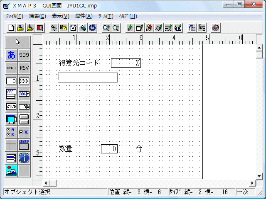Image resolution: width=266 pixels, height=199 pixels.
Task: Click the horizontal scrollbar thumb
Action: pos(53,183)
